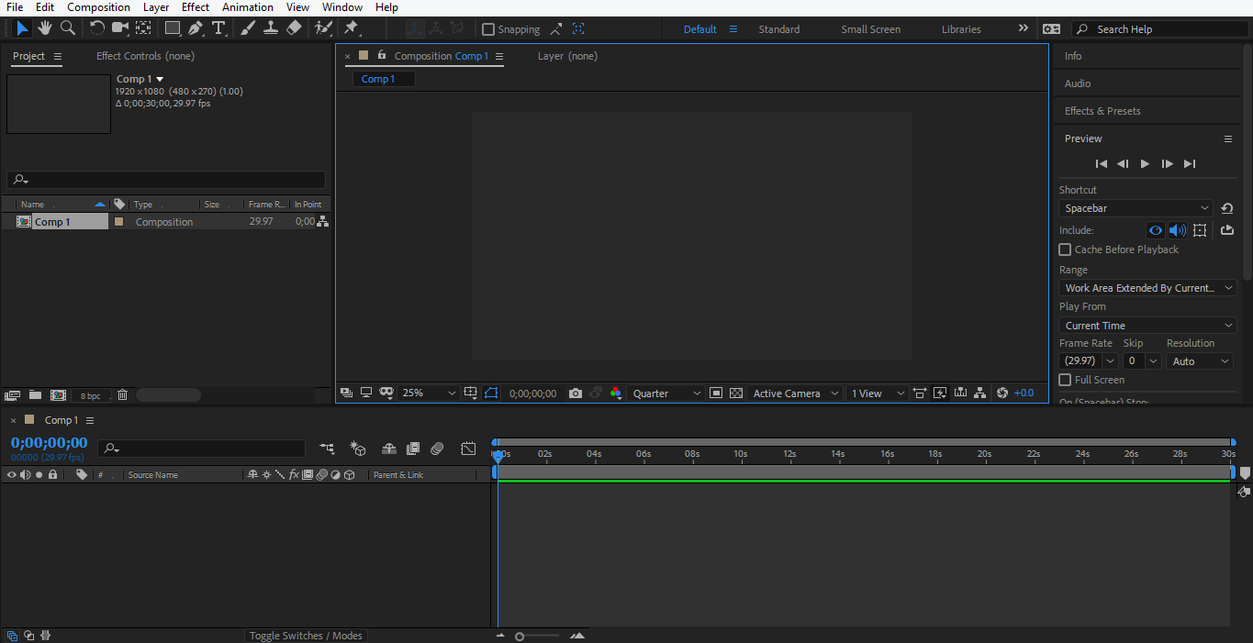Select the Roto Brush tool

(x=323, y=28)
